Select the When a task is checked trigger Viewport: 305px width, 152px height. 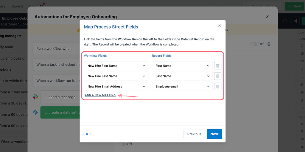tap(56, 64)
